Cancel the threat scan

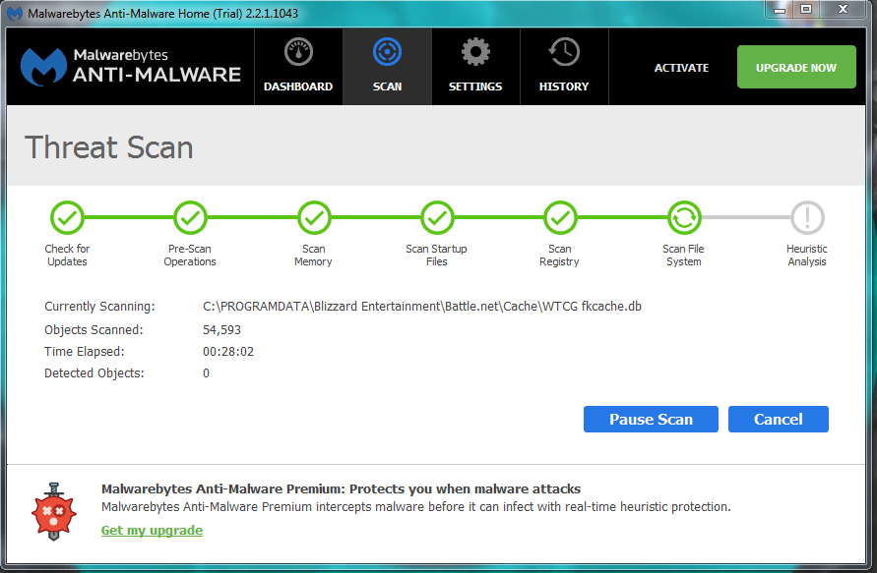[x=778, y=419]
